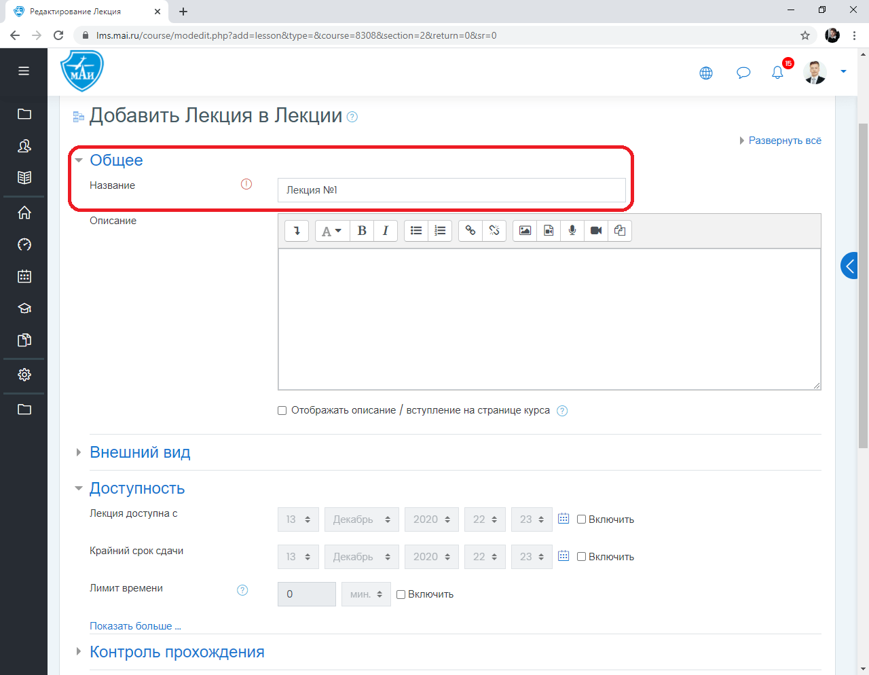The image size is (869, 675).
Task: Bookmark this page with the star icon
Action: tap(805, 35)
